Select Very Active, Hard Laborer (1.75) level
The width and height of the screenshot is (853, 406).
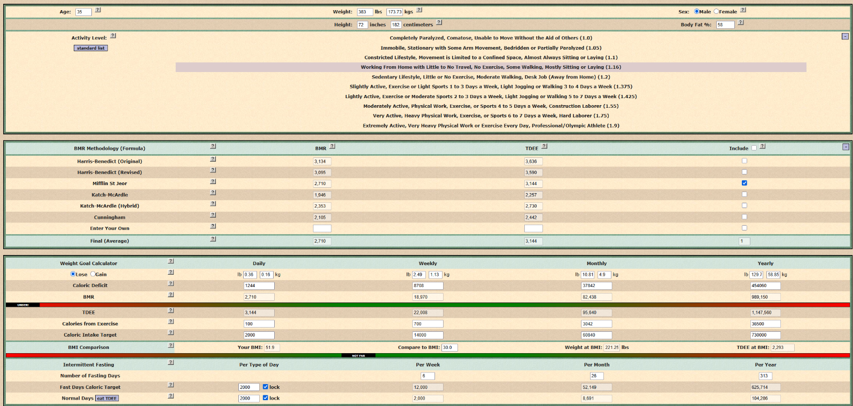[491, 116]
